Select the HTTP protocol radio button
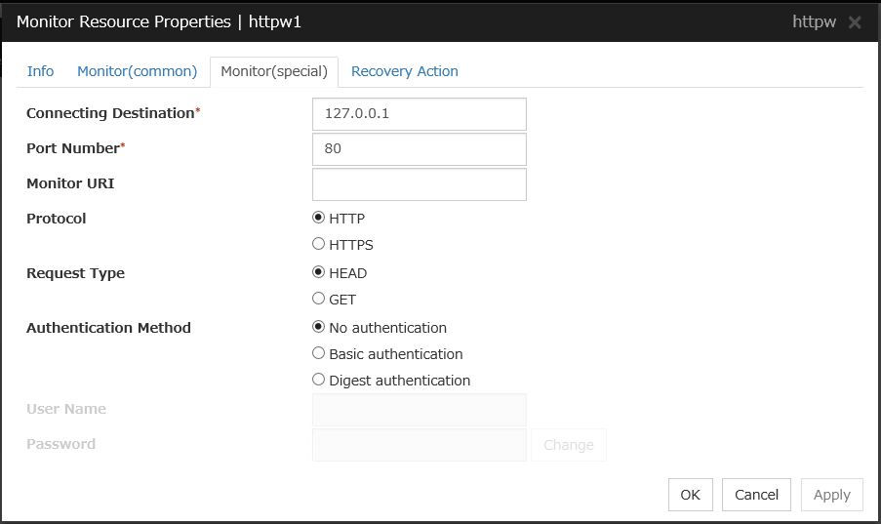881x524 pixels. 319,219
